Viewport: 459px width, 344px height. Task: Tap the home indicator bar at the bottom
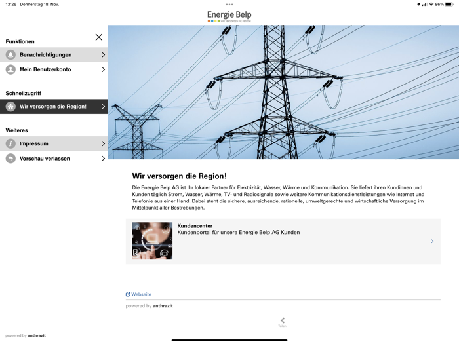pos(229,340)
